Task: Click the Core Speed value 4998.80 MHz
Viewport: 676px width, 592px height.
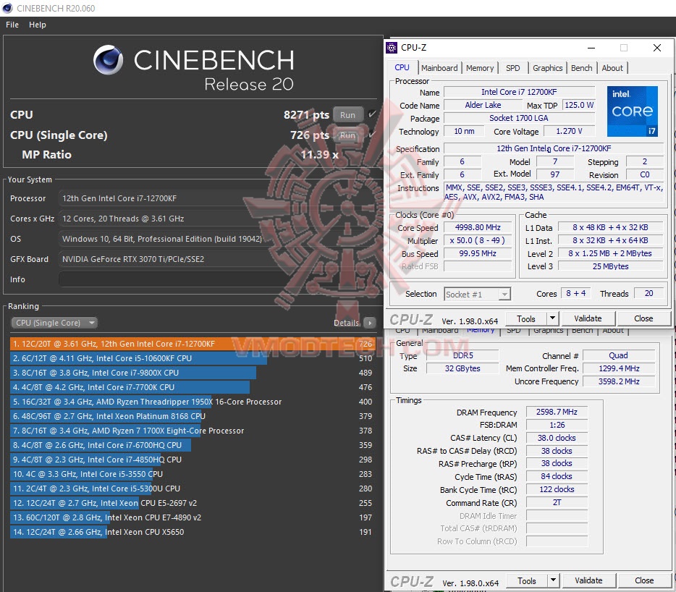Action: point(478,227)
